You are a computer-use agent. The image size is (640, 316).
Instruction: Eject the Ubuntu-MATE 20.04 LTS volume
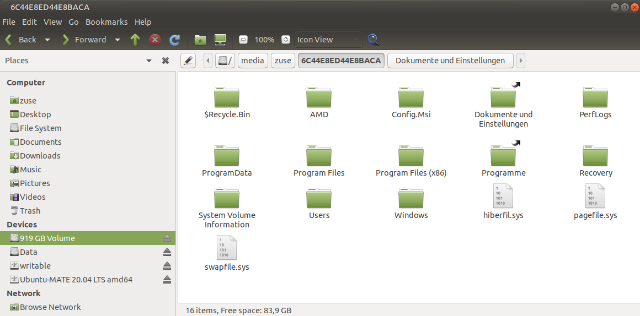tap(167, 280)
